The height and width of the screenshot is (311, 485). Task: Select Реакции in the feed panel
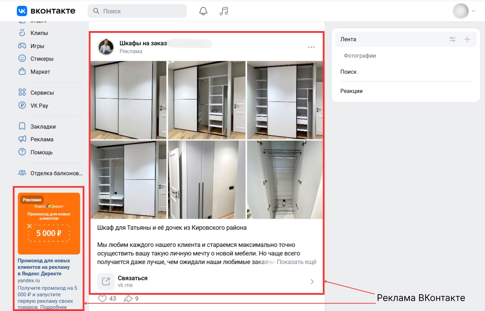[x=351, y=91]
